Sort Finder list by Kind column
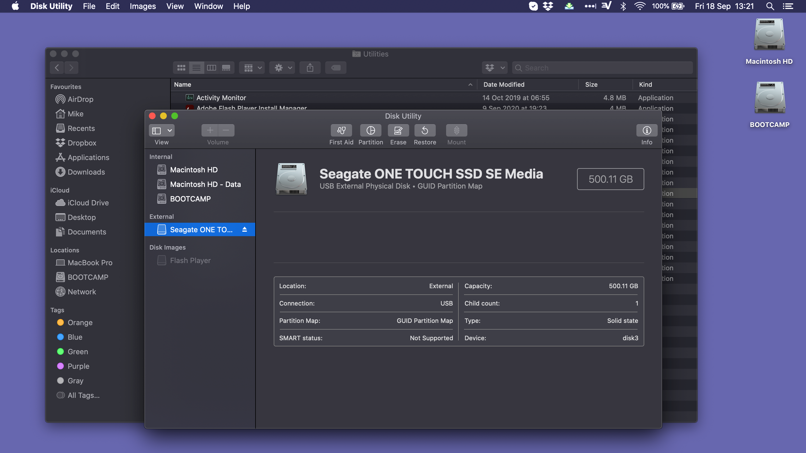Screen dimensions: 806x453 (x=665, y=85)
